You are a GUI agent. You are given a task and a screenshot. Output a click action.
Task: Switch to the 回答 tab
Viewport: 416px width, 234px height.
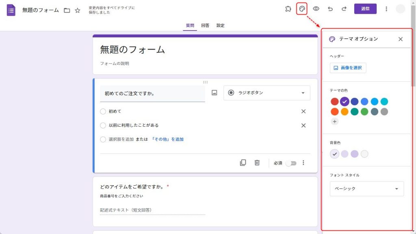click(205, 26)
